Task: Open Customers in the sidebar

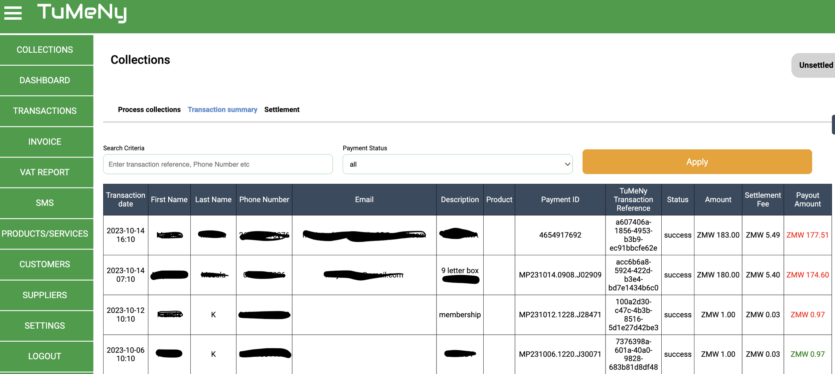Action: pyautogui.click(x=45, y=264)
